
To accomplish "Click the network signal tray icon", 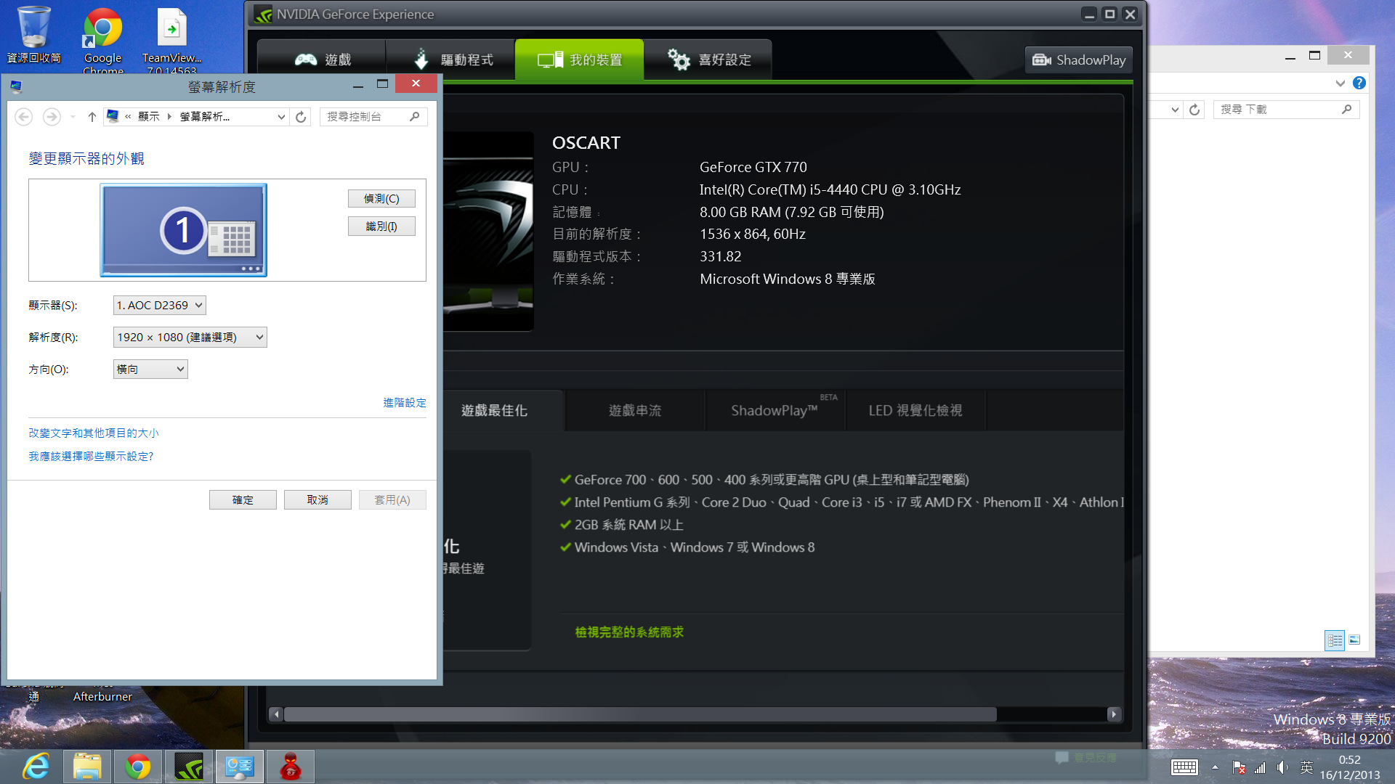I will (x=1261, y=767).
